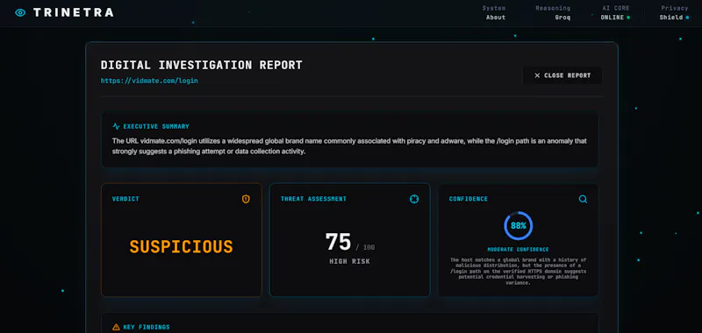Click the SUSPICIOUS verdict text
The width and height of the screenshot is (702, 333).
[x=182, y=247]
